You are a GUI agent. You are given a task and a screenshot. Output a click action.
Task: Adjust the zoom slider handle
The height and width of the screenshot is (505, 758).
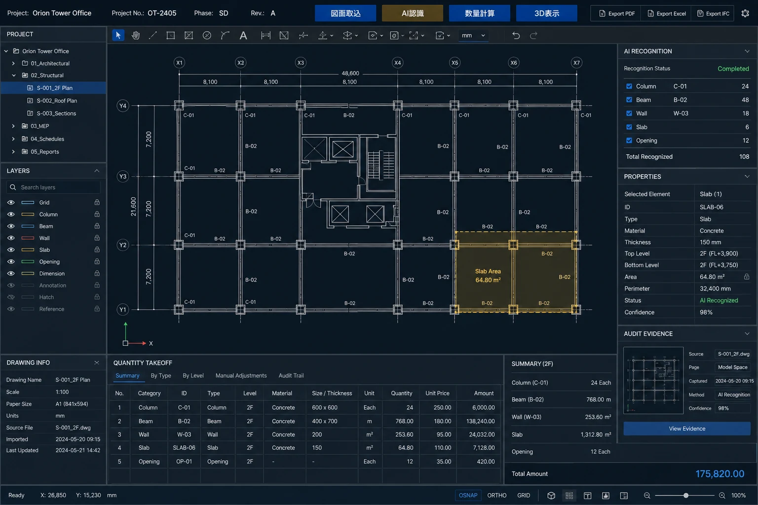686,495
